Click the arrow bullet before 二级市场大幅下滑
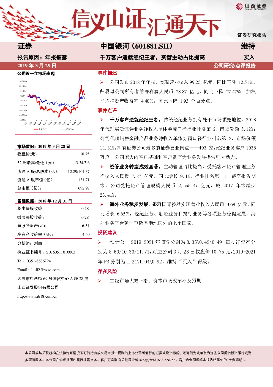This screenshot has width=273, height=387. pos(100,281)
